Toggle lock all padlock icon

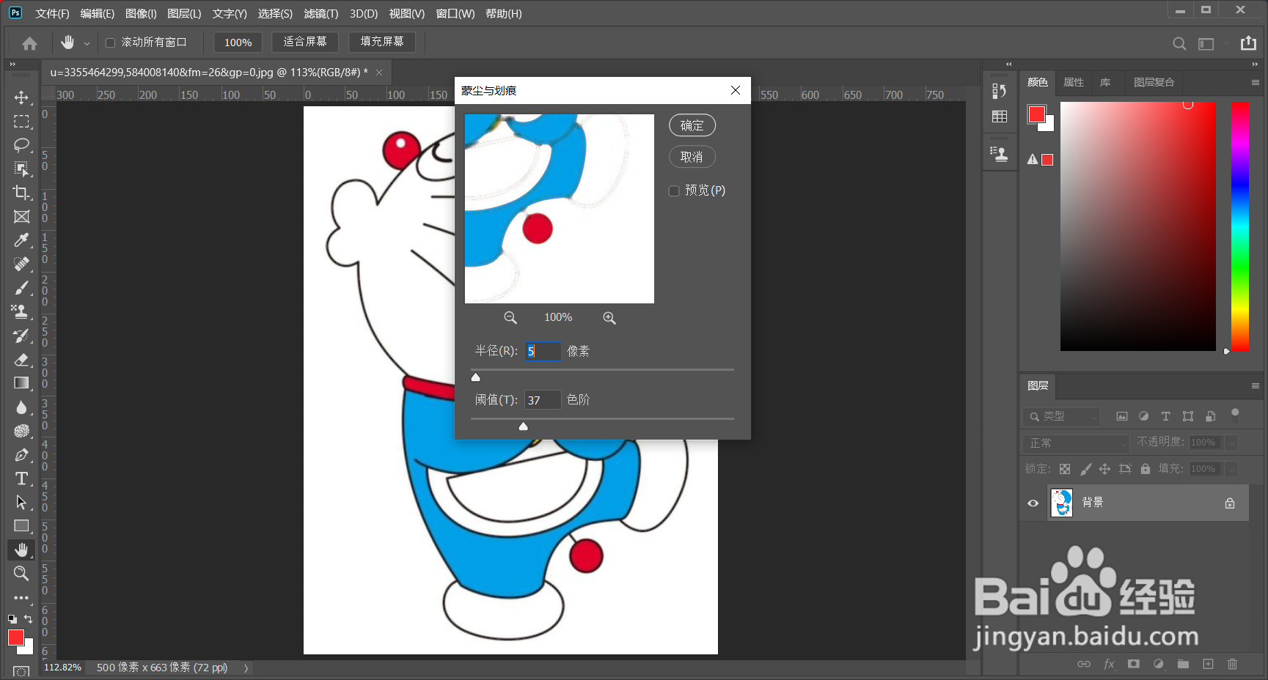point(1146,469)
